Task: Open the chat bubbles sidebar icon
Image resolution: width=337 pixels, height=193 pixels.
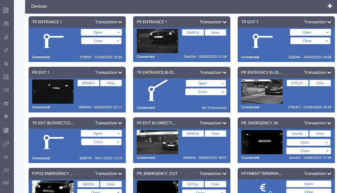Action: pyautogui.click(x=6, y=144)
